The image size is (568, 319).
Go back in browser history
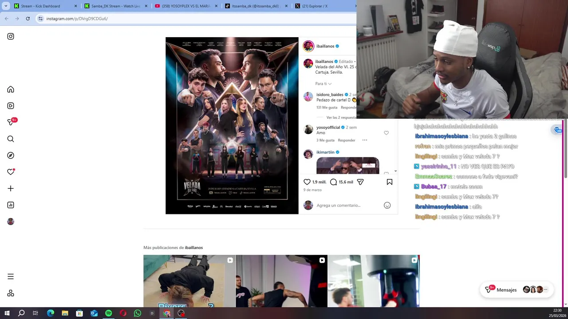[6, 19]
